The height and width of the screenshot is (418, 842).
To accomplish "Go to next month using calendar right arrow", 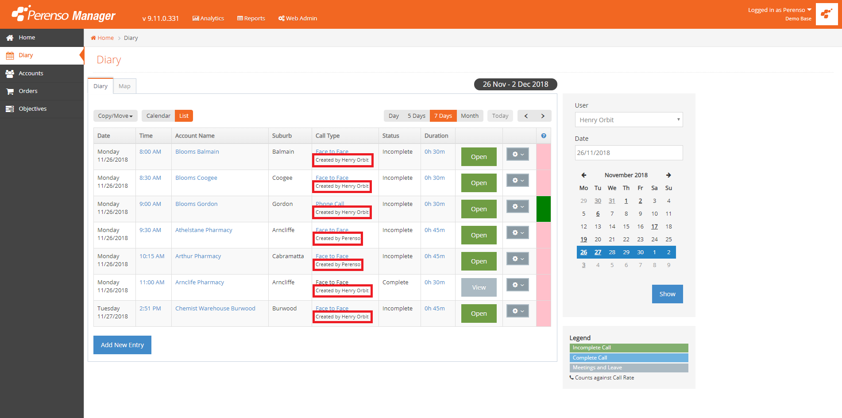I will coord(668,175).
